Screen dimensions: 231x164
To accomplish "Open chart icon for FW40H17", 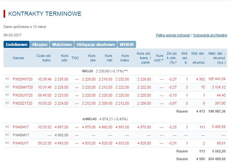I will click(7, 126).
